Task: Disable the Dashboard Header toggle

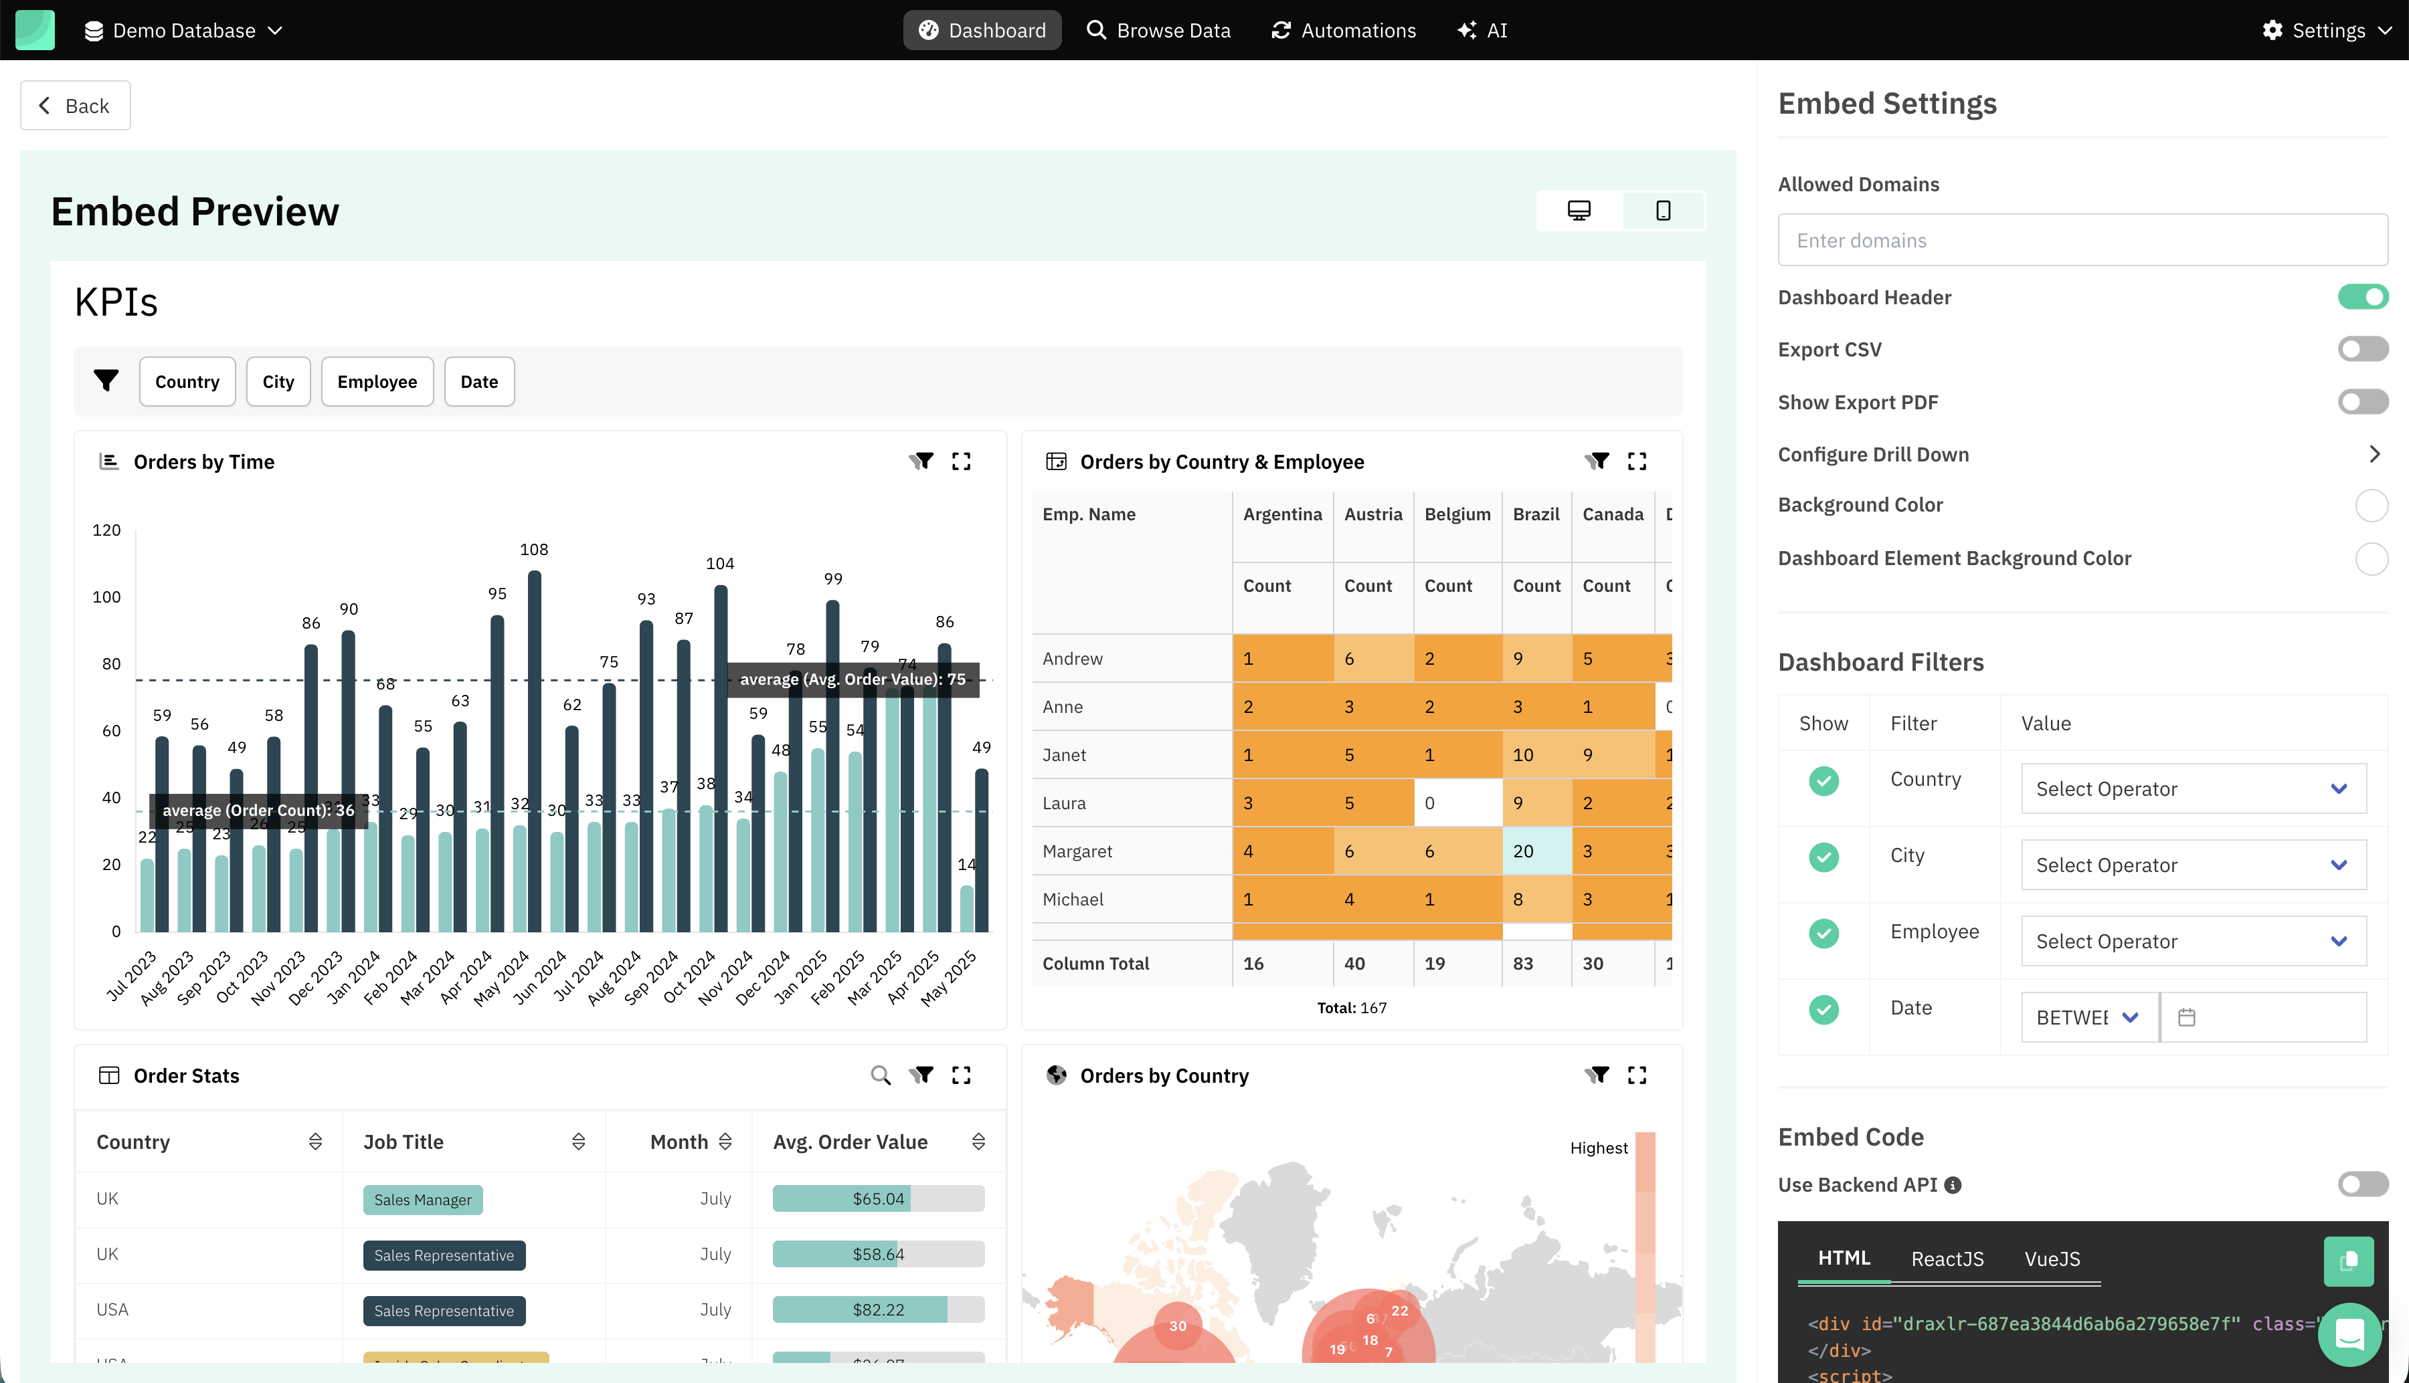Action: pyautogui.click(x=2362, y=298)
